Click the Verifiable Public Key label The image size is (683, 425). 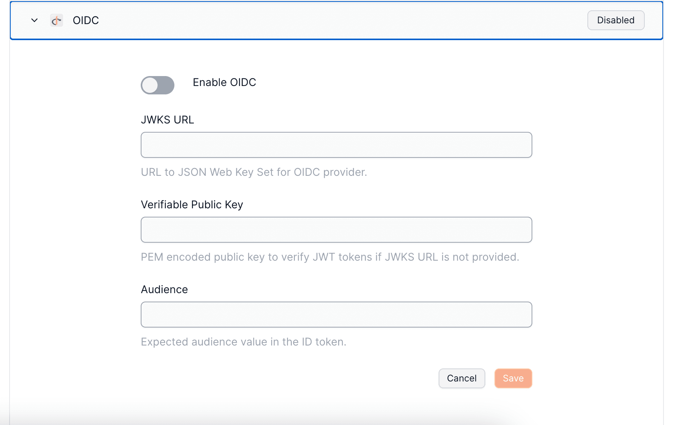point(192,204)
